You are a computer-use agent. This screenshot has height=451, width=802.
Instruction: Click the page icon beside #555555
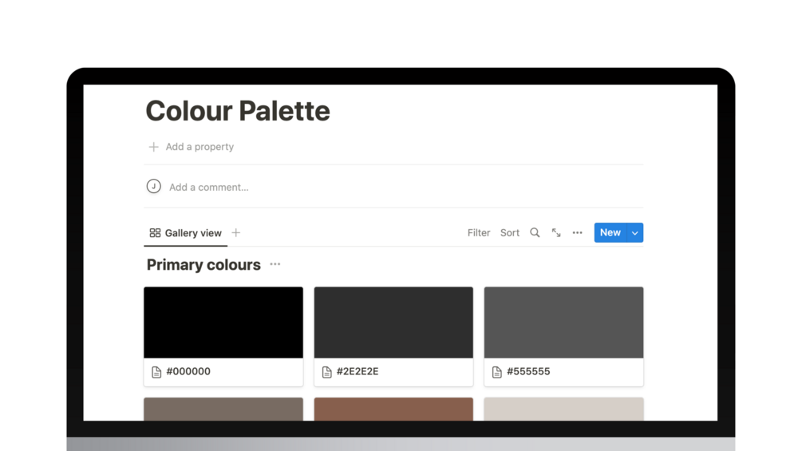point(497,372)
